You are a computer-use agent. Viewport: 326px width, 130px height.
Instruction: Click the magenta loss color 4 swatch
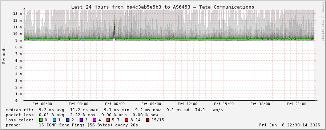(x=94, y=120)
